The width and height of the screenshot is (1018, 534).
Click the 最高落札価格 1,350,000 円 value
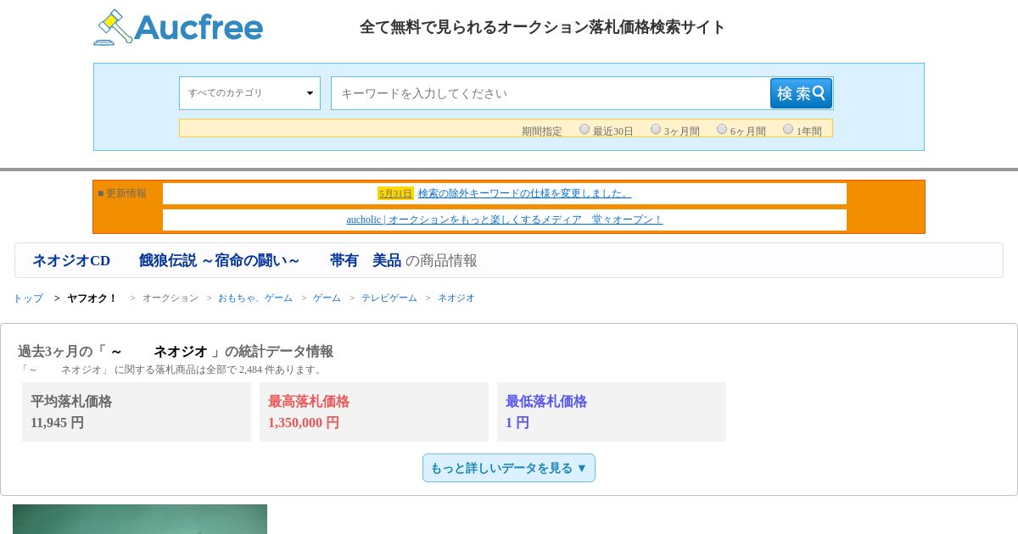304,422
